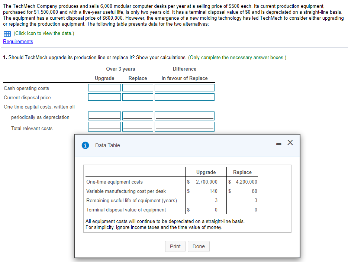Click 'in favour of Replace' heading

(184, 78)
